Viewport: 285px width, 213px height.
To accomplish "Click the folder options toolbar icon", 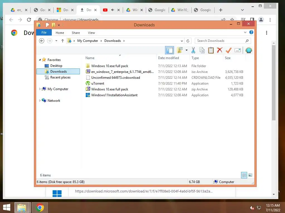I will (180, 50).
